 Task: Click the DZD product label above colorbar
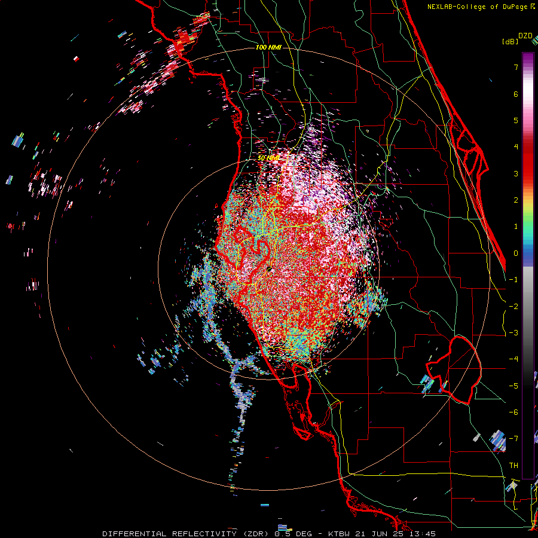pos(525,36)
